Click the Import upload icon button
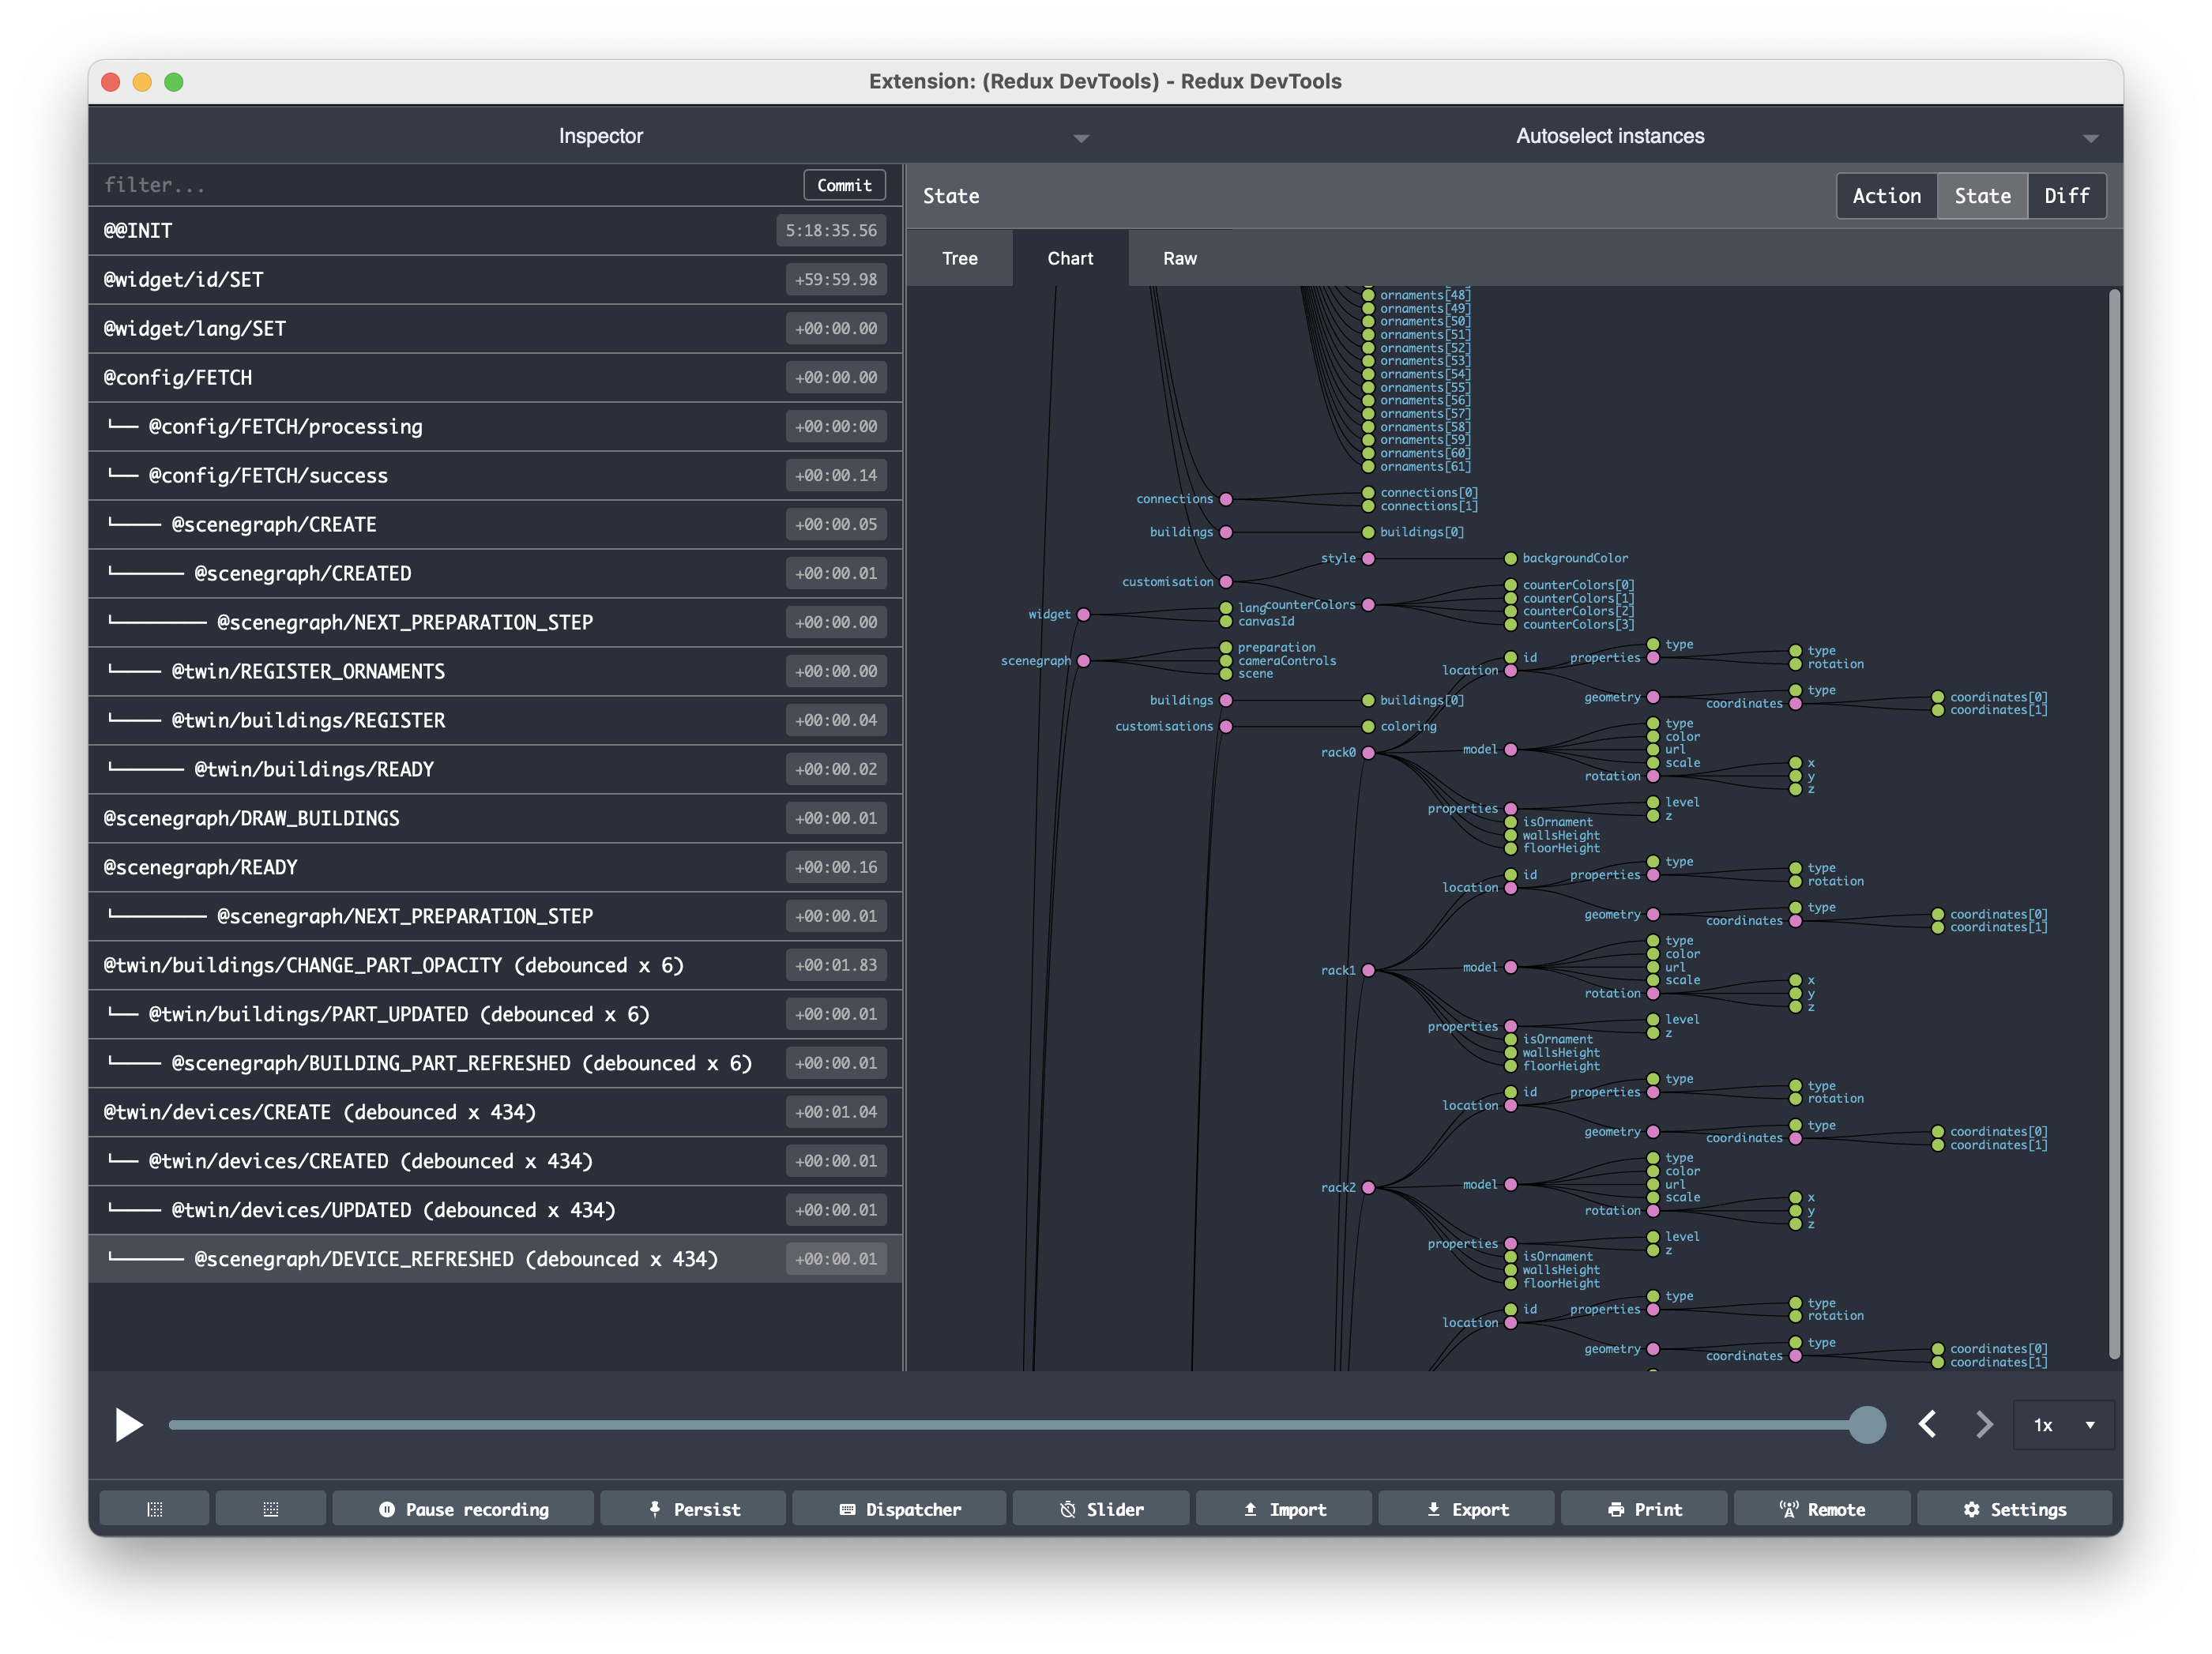 1283,1509
